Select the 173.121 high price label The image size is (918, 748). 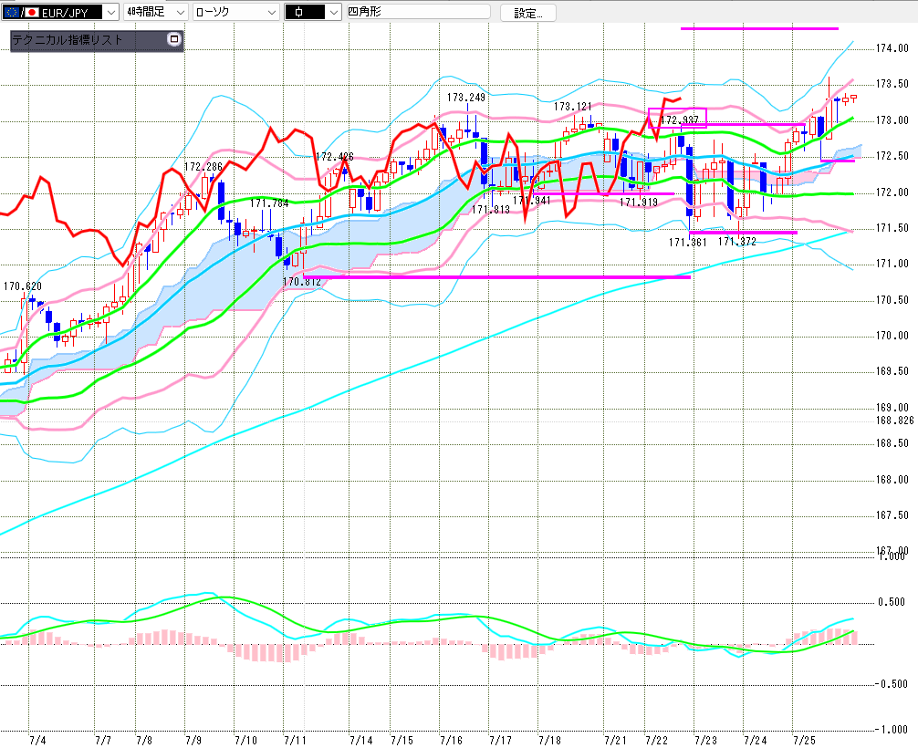(572, 106)
